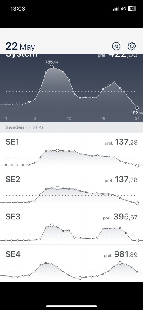This screenshot has width=143, height=310.
Task: Tap the SE1 peak price marker
Action: click(x=57, y=150)
